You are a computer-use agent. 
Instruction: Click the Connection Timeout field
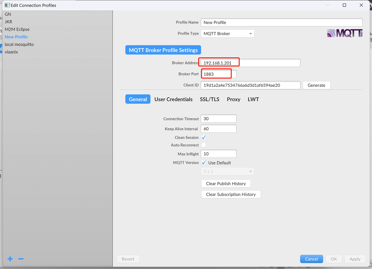pos(218,119)
